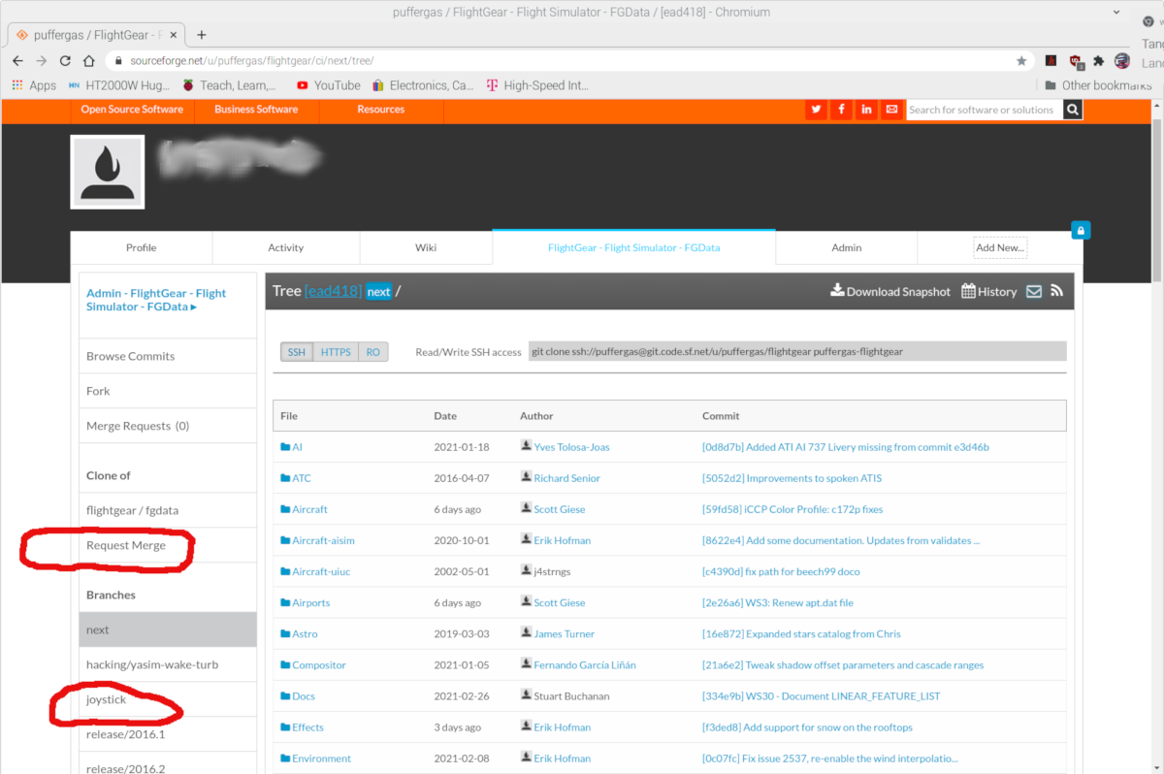
Task: Switch to the Profile tab
Action: 142,247
